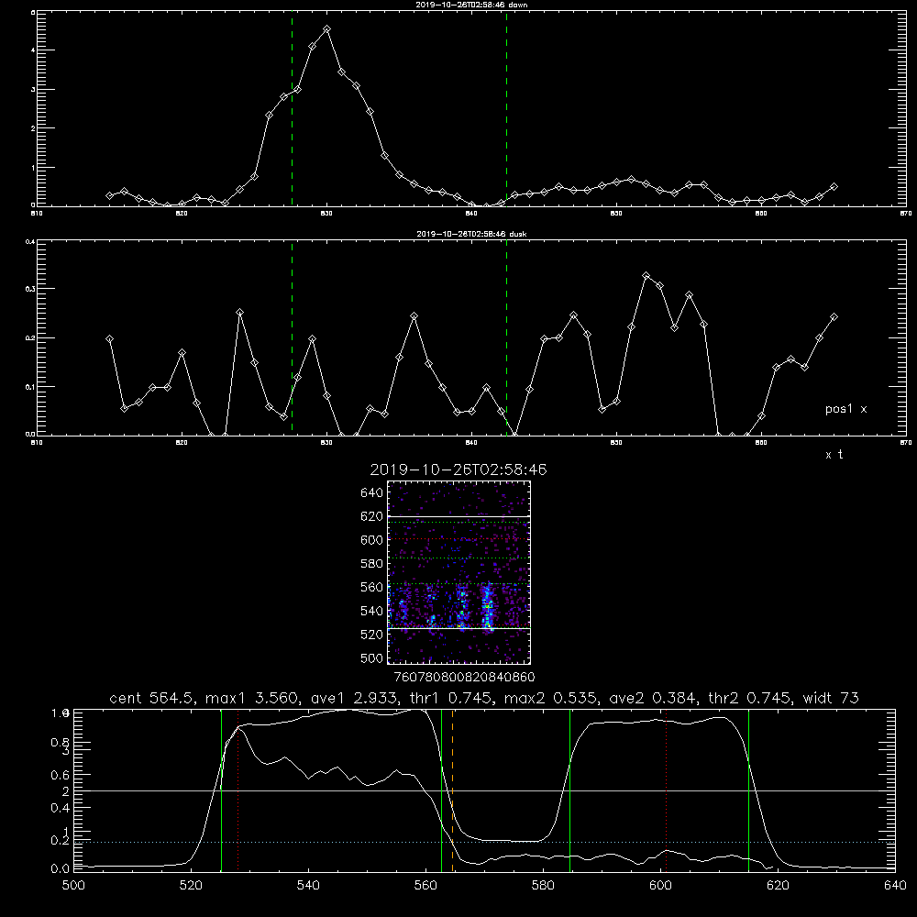This screenshot has width=917, height=917.
Task: Click the red dotted line near 601
Action: click(x=666, y=790)
